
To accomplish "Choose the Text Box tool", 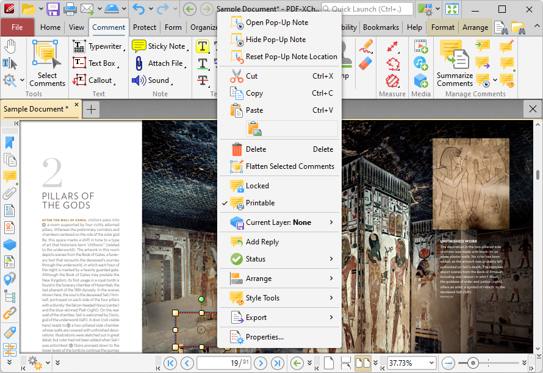I will 96,63.
